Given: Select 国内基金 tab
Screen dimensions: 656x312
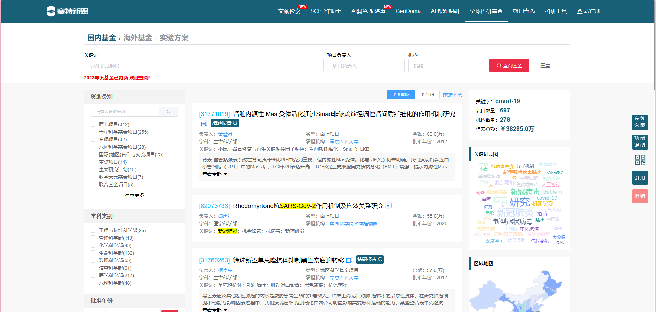Looking at the screenshot, I should [x=101, y=38].
